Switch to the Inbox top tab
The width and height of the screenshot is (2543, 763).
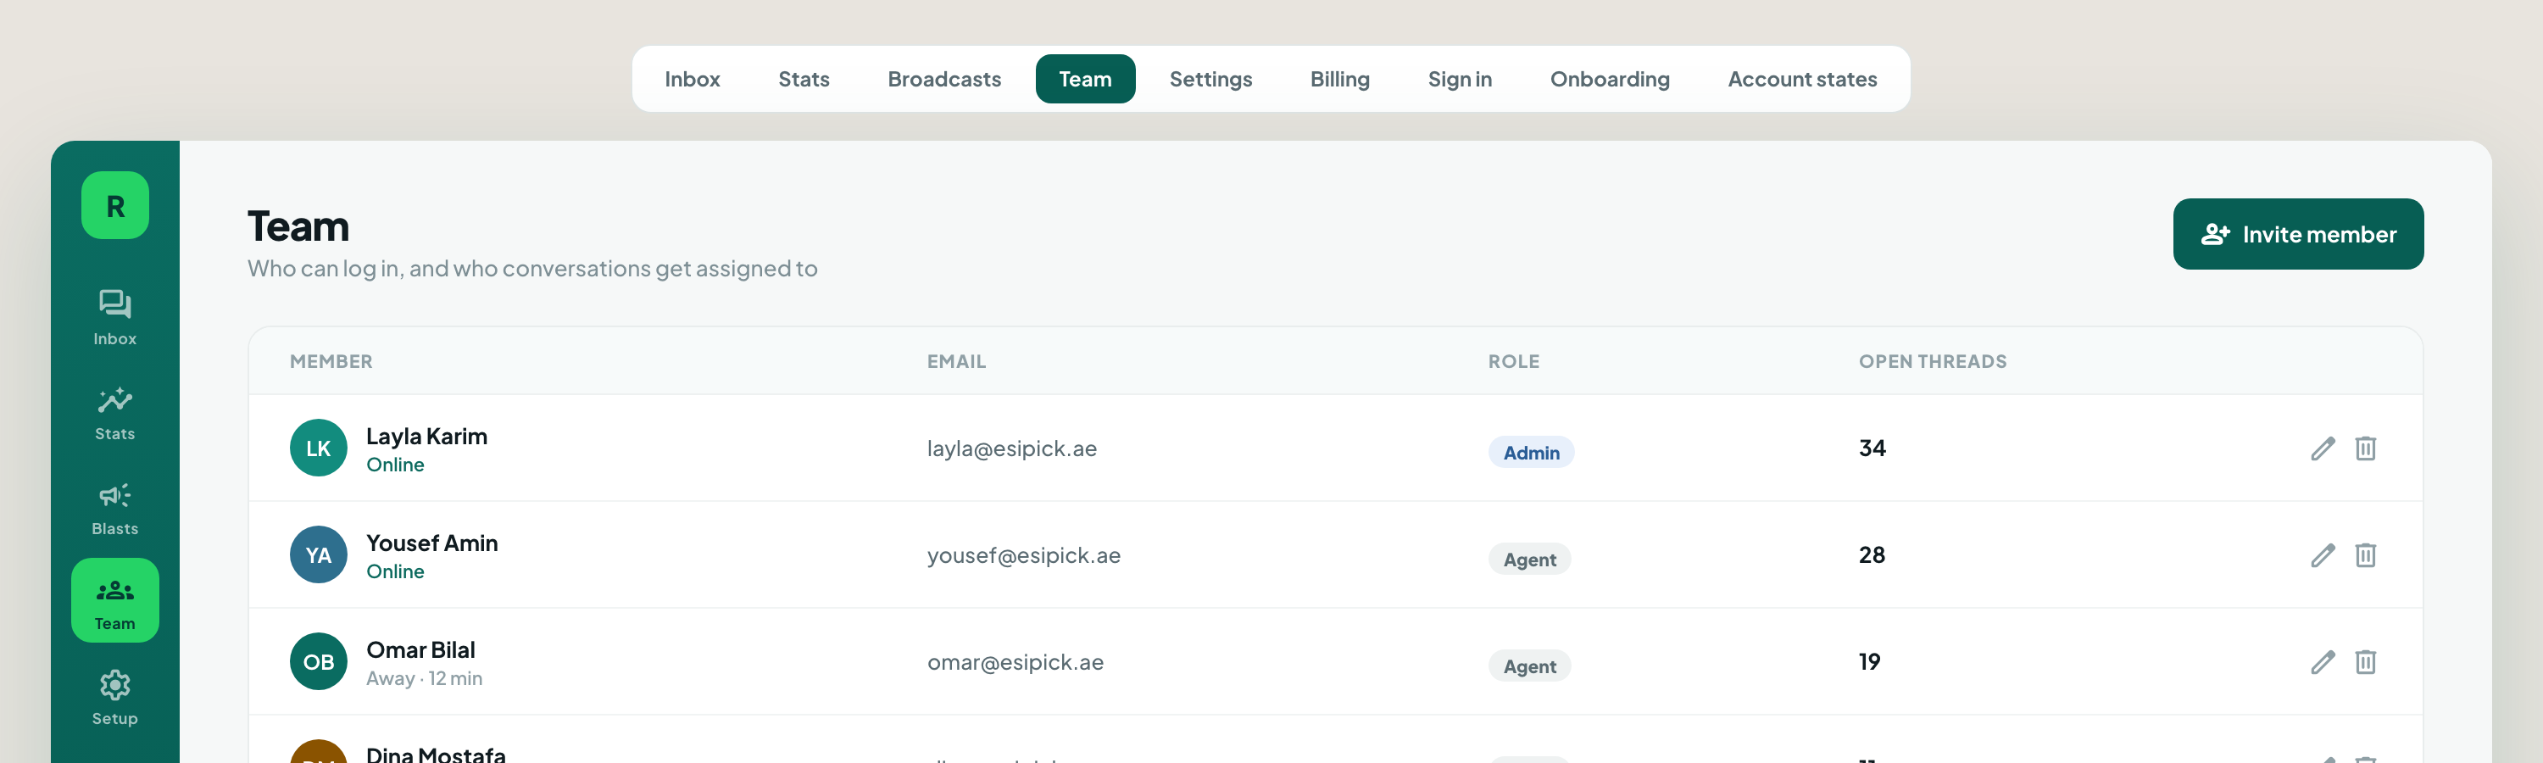(692, 79)
